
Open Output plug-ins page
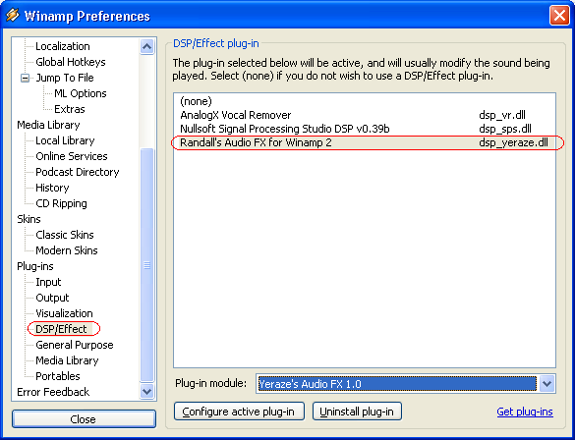(52, 298)
